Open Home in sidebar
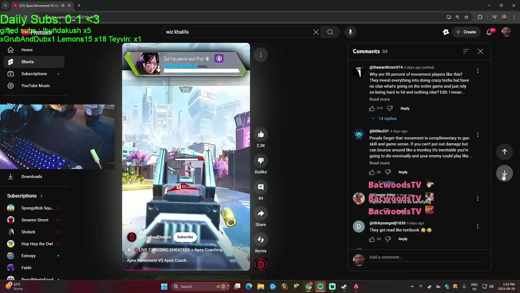This screenshot has width=520, height=293. pyautogui.click(x=34, y=50)
